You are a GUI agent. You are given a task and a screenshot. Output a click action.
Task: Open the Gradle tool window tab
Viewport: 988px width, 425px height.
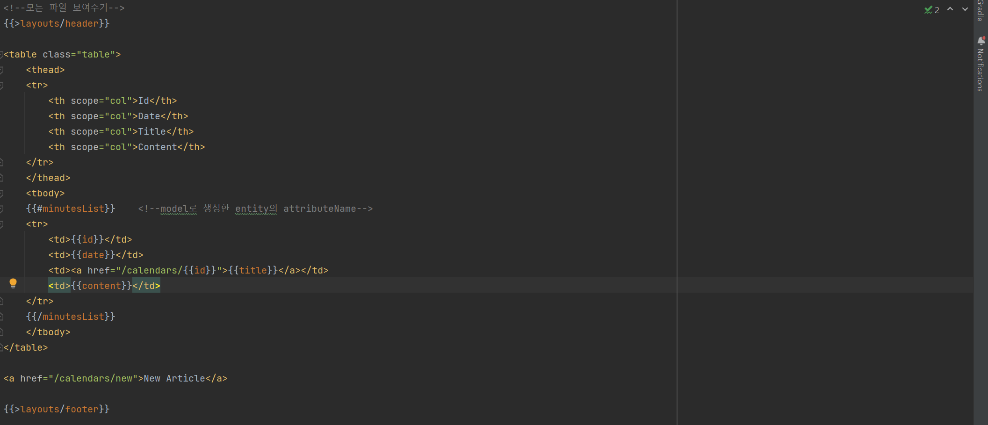981,11
